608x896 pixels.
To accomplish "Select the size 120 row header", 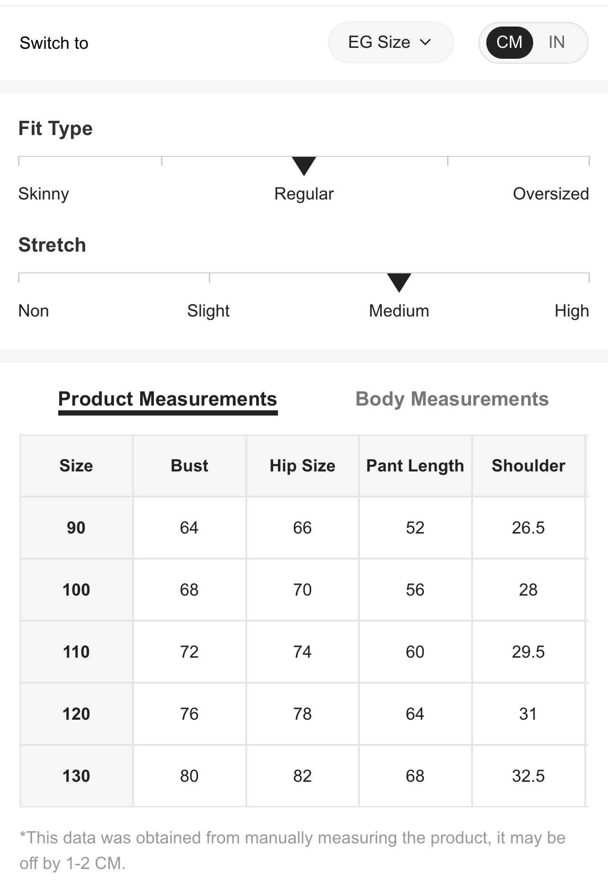I will (x=76, y=714).
